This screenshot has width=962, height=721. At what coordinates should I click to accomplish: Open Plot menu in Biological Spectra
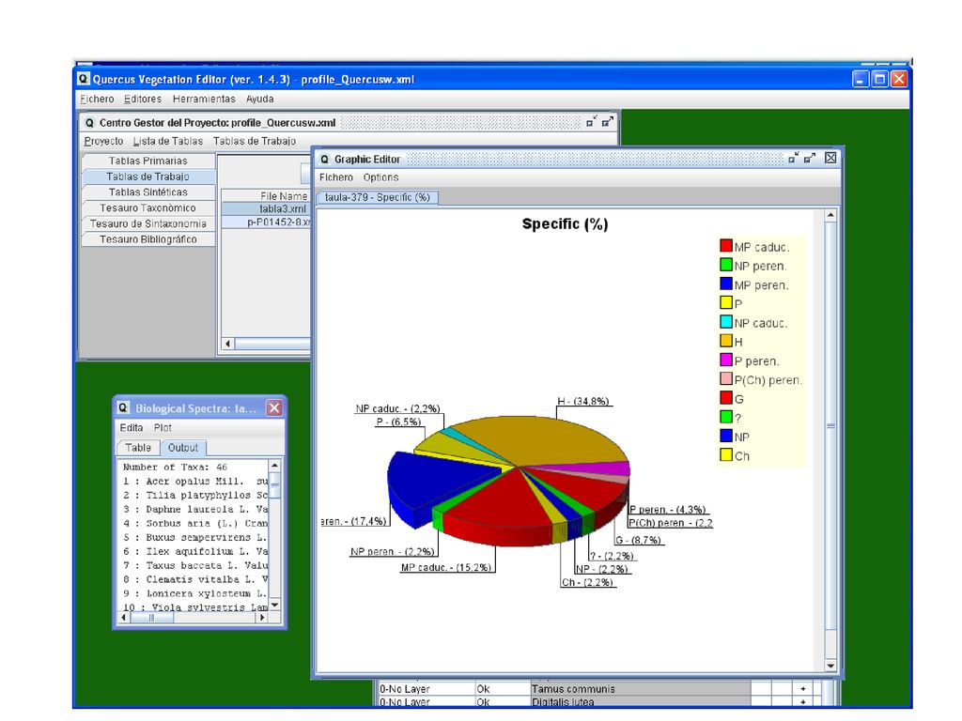coord(163,428)
